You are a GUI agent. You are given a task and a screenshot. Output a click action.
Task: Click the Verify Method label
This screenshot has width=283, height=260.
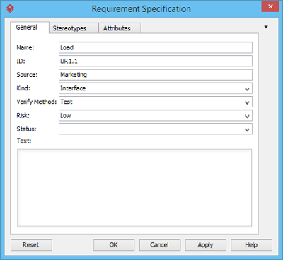[37, 102]
